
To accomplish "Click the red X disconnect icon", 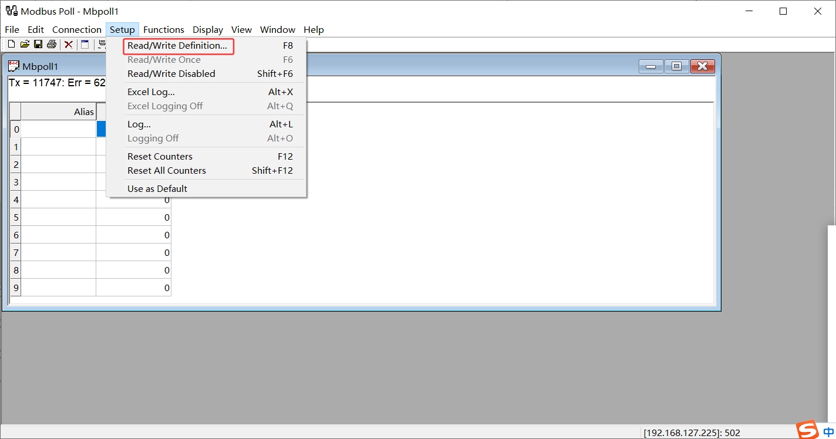I will (x=69, y=44).
